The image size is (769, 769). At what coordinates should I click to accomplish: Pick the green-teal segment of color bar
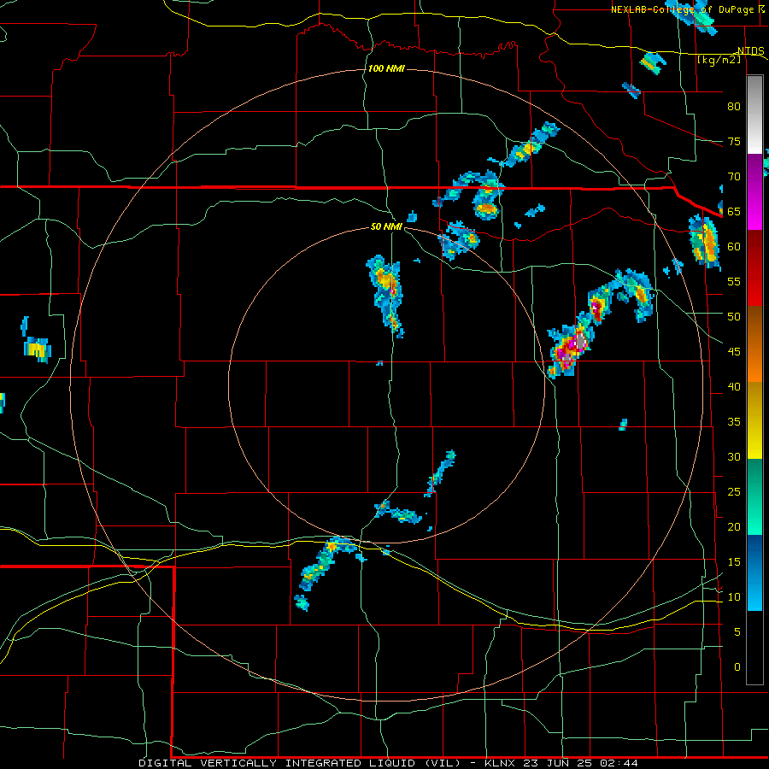pos(754,496)
